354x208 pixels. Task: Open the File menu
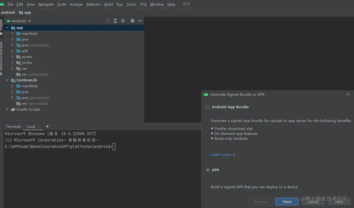tap(10, 4)
